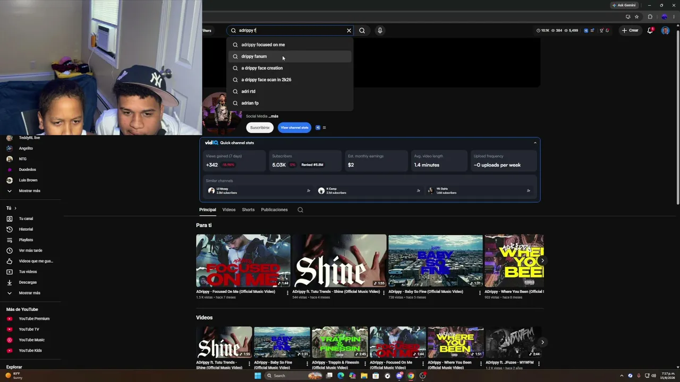Select suggestion 'adrian fp'
The image size is (680, 382).
pyautogui.click(x=290, y=103)
